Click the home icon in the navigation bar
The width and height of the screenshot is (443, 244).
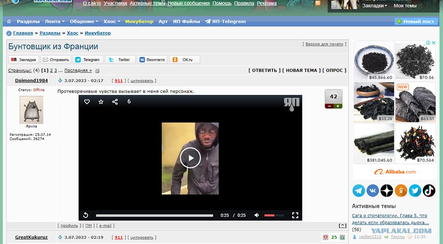point(9,21)
